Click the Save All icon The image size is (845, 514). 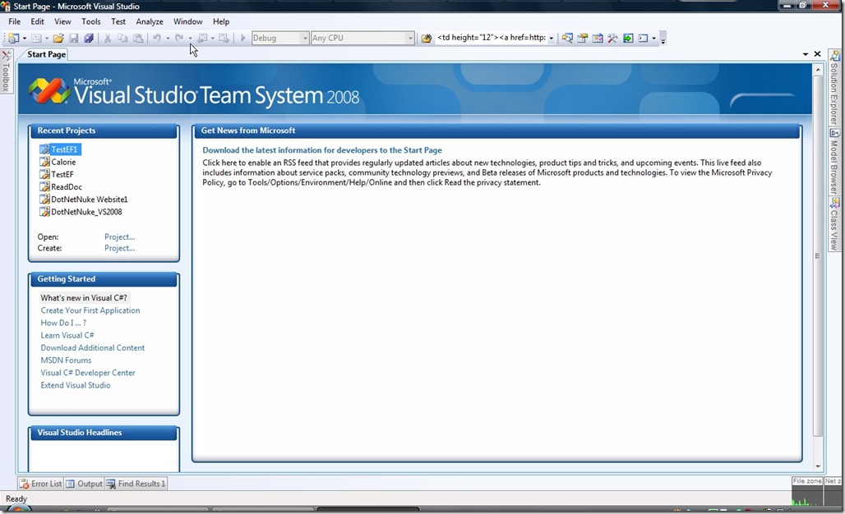point(89,39)
